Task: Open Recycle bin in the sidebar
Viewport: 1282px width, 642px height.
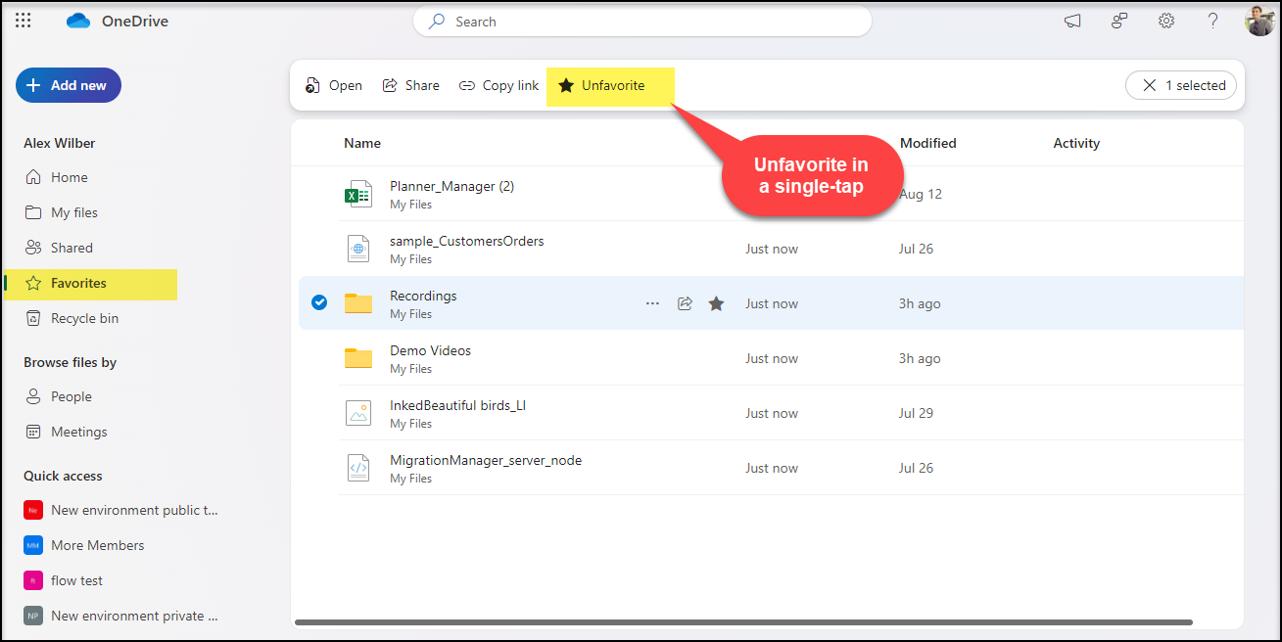Action: (x=84, y=318)
